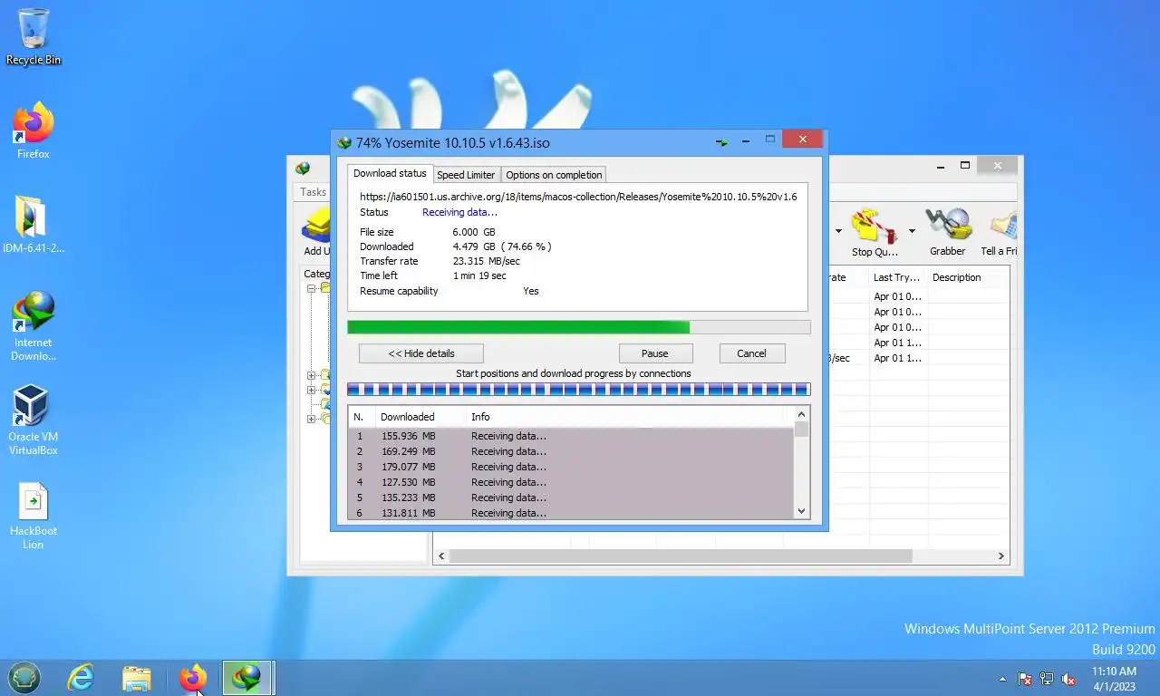1160x696 pixels.
Task: Click the network tray icon
Action: tap(1047, 678)
